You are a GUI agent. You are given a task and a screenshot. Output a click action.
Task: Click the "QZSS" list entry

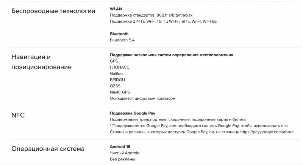click(x=116, y=86)
